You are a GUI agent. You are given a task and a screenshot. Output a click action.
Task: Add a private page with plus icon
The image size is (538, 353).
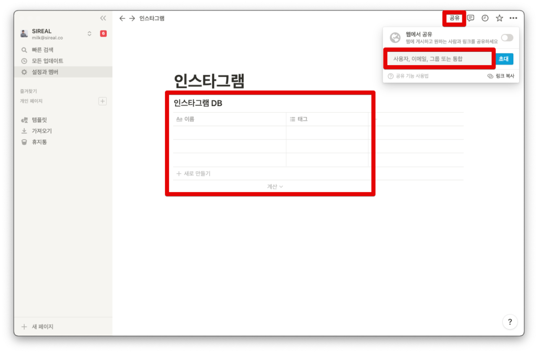coord(102,101)
